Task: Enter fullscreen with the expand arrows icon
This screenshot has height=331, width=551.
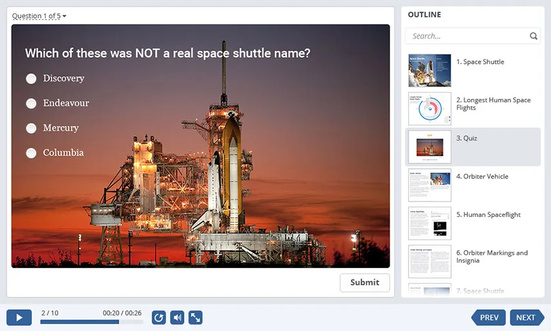Action: pyautogui.click(x=195, y=317)
